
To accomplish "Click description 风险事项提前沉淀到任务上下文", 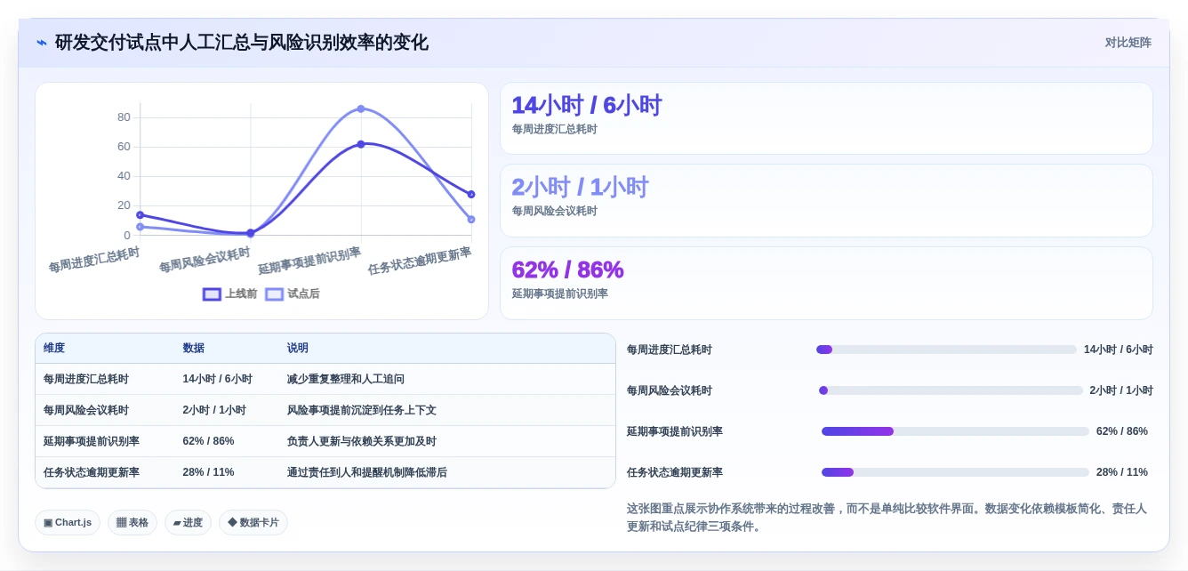I will [362, 410].
